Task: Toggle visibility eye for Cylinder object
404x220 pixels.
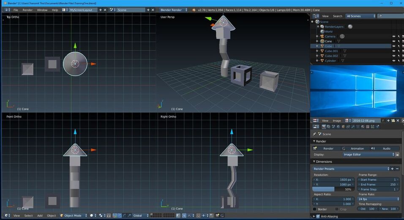Action: (x=394, y=61)
